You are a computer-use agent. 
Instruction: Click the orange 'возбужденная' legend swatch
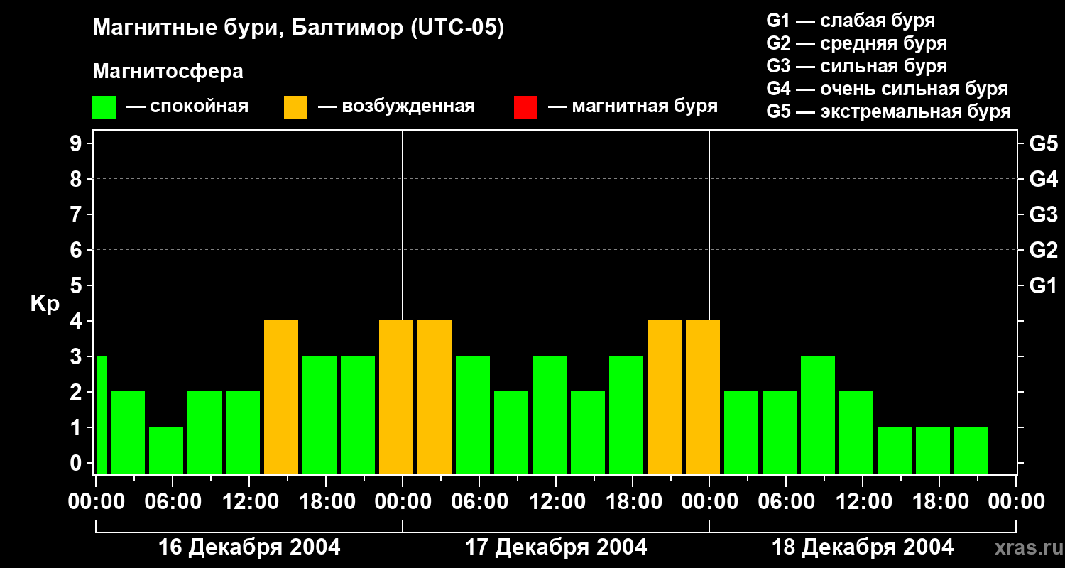coord(295,107)
